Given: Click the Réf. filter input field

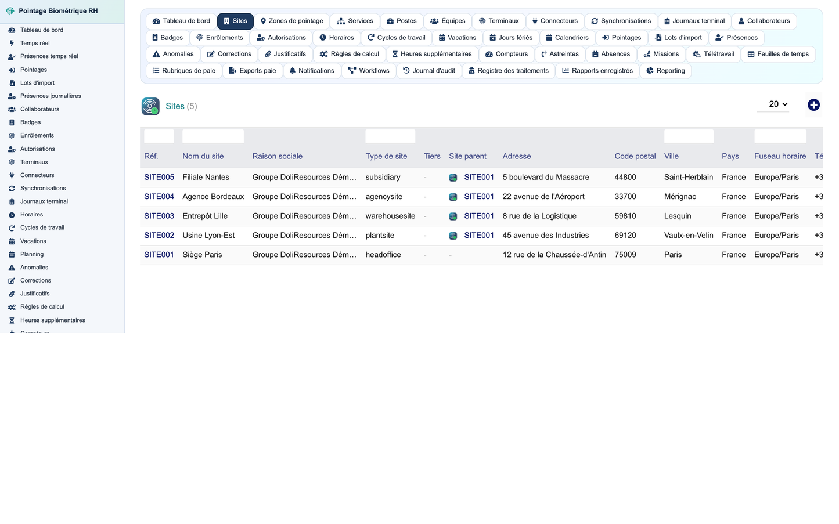Looking at the screenshot, I should 159,136.
